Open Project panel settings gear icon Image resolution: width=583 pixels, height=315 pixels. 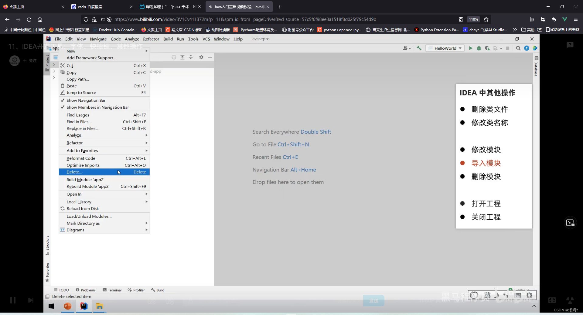201,57
